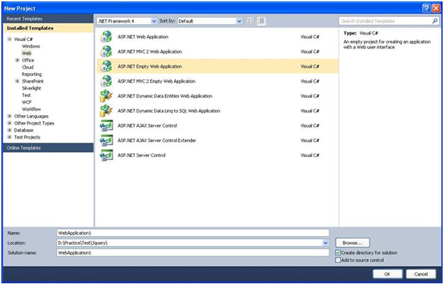This screenshot has height=285, width=444.
Task: Open the dialog help question mark button
Action: 426,8
